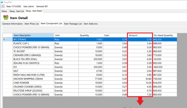Click the 30.80 amount cell
Viewport: 187px width, 108px height.
[140, 79]
